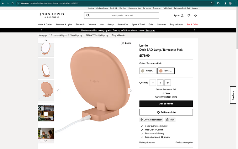
Task: Click the browser forward arrow
Action: (x=8, y=3)
